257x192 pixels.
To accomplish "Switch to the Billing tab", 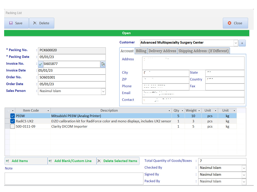I will point(141,51).
